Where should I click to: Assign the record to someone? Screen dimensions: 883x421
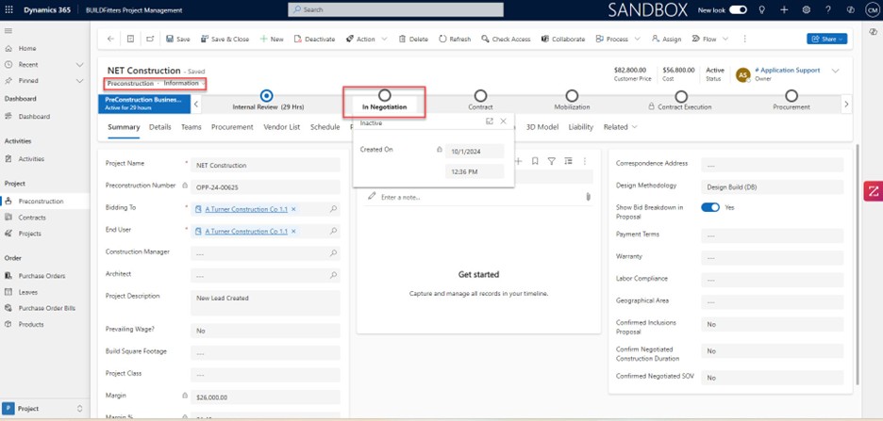[666, 39]
